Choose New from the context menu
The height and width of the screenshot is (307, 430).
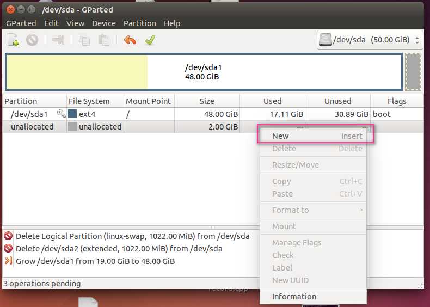click(313, 136)
